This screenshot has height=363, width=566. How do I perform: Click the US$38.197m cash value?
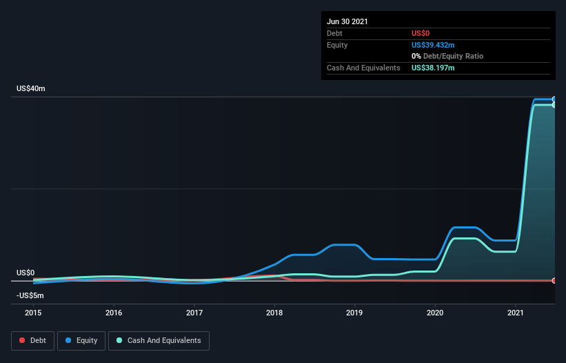click(433, 68)
